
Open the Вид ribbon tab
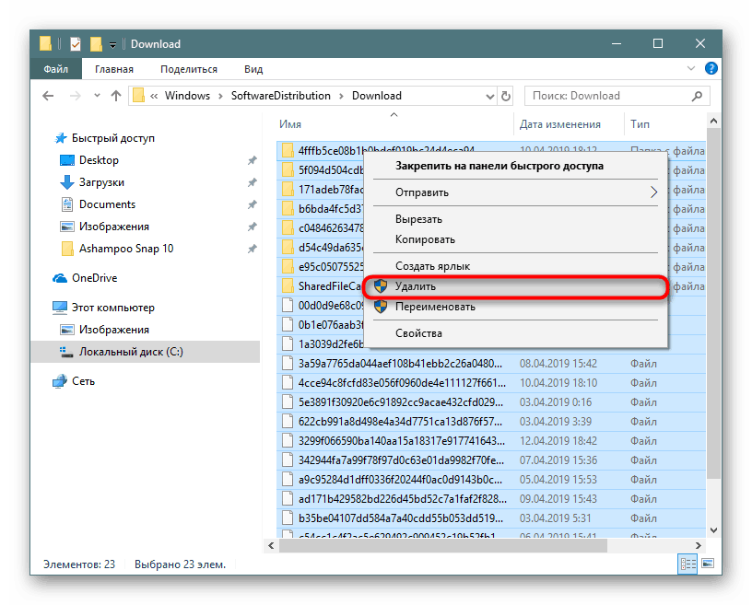click(253, 69)
